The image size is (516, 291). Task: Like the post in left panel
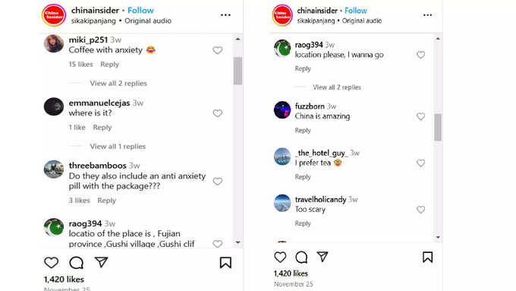(52, 263)
